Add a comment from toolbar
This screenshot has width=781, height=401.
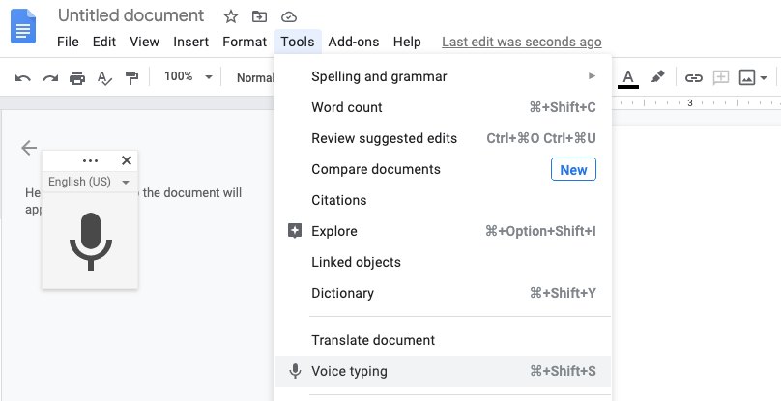(721, 77)
